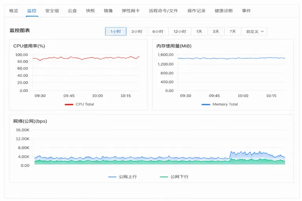Open the 健康诊断 tab
The width and height of the screenshot is (302, 201).
point(224,11)
